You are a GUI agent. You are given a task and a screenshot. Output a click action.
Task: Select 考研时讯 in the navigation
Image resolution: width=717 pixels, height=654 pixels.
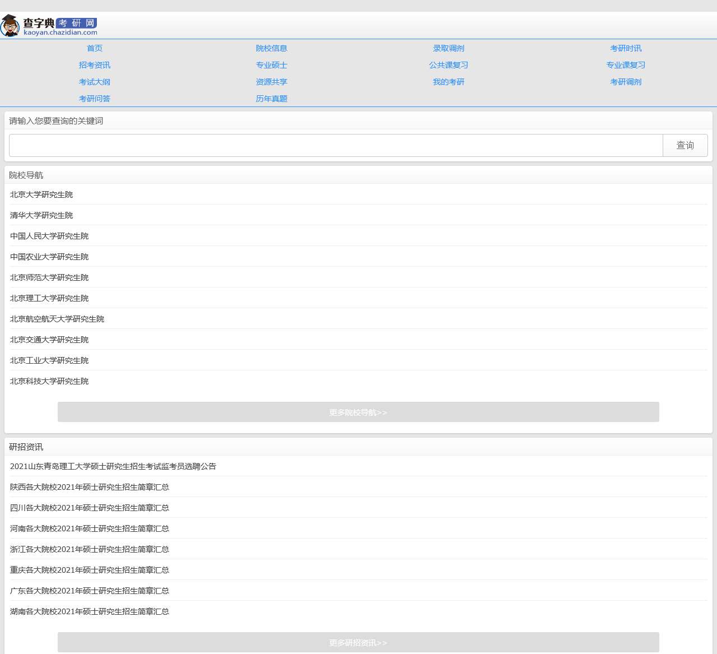(626, 48)
